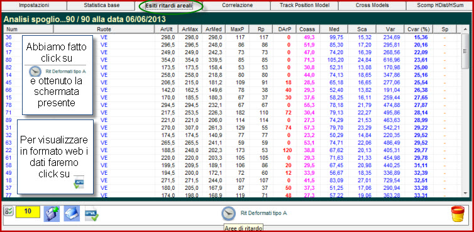This screenshot has height=232, width=474.
Task: Sort by the Num column header
Action: pos(29,30)
